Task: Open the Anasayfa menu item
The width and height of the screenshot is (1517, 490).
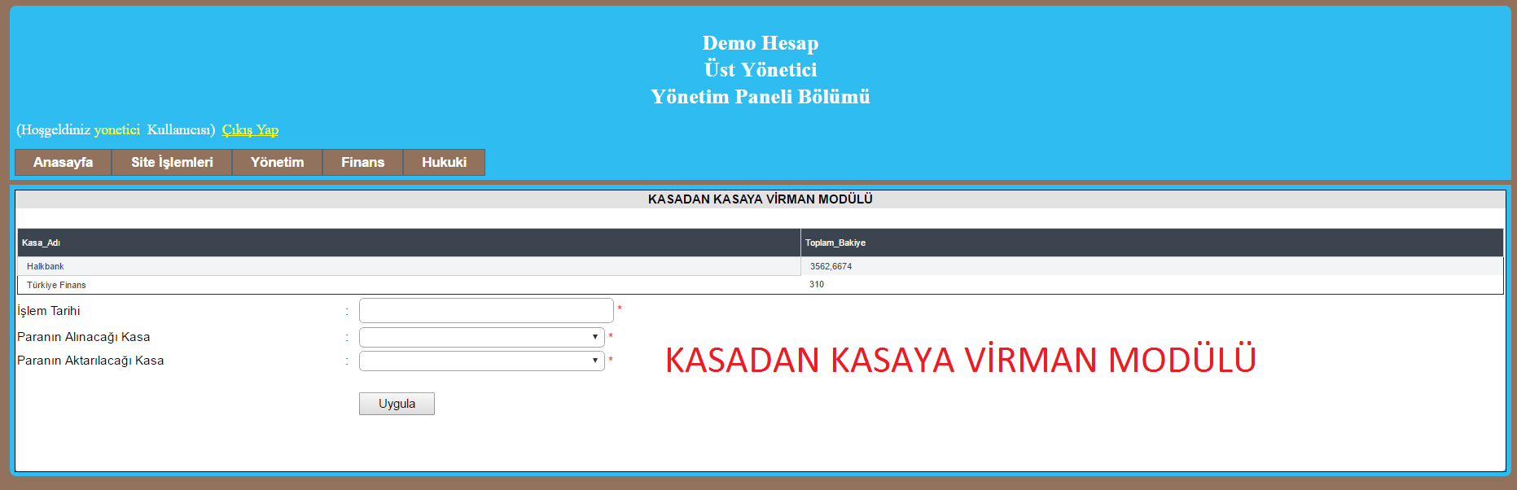Action: pyautogui.click(x=63, y=162)
